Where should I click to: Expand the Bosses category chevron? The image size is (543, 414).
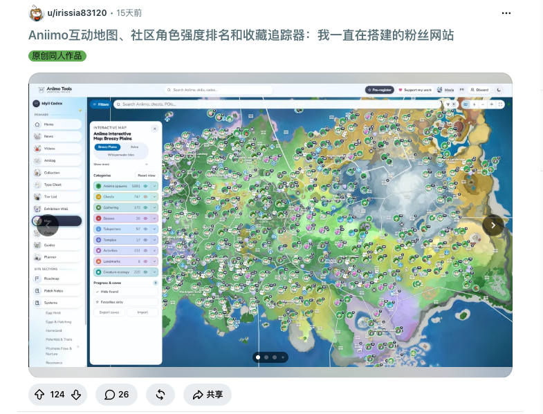point(154,218)
